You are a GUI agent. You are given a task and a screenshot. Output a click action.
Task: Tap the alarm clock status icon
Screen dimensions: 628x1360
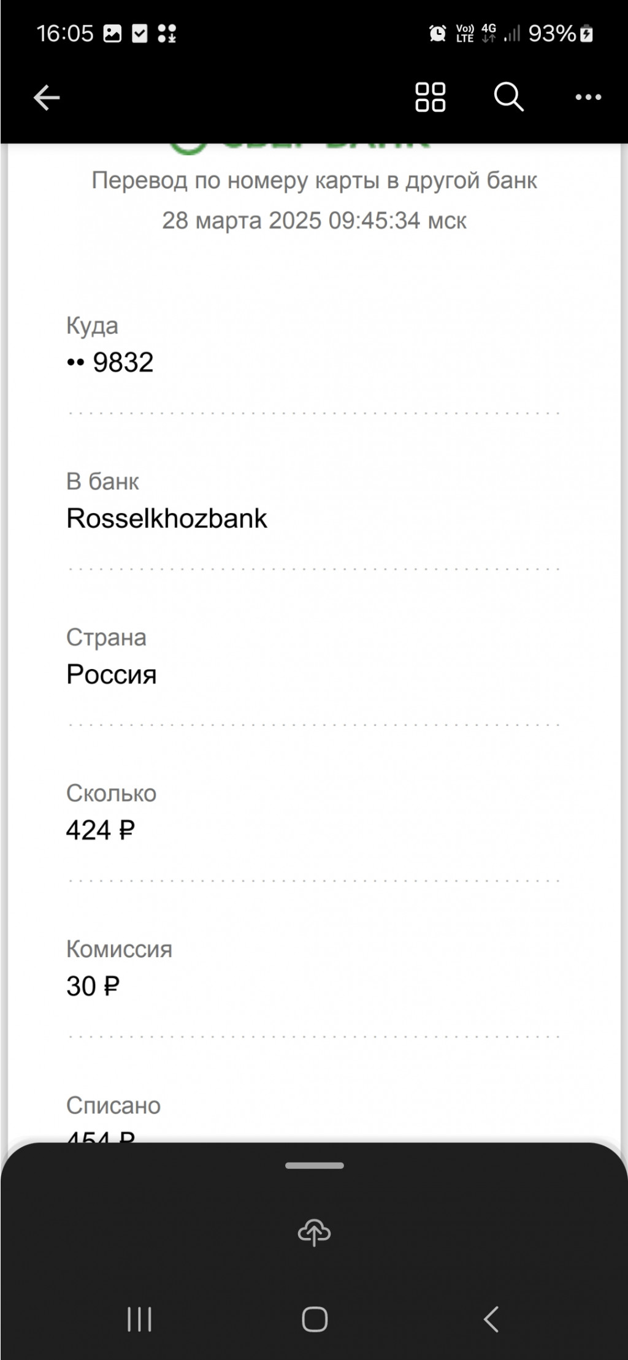point(437,33)
